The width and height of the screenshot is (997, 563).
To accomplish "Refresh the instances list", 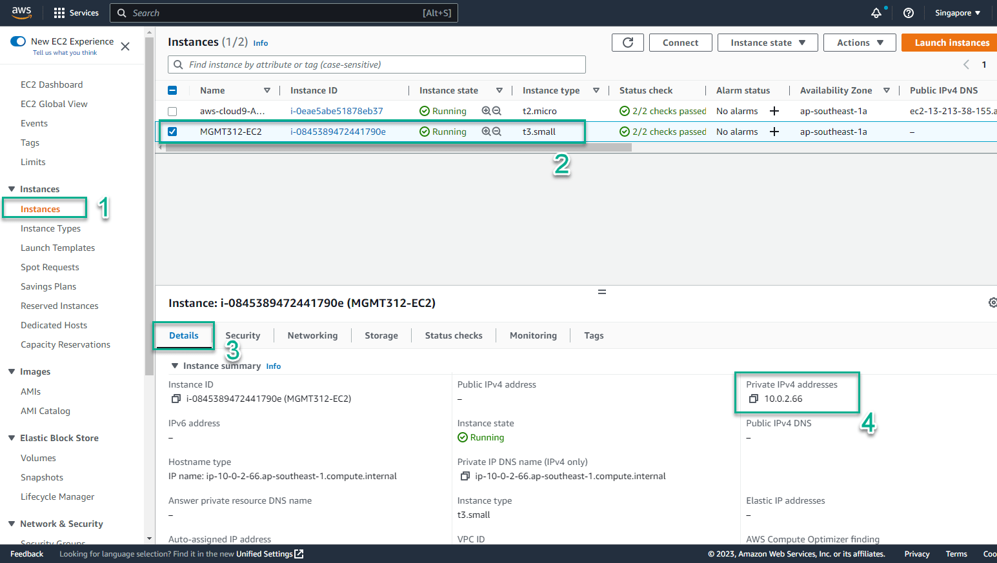I will tap(628, 43).
